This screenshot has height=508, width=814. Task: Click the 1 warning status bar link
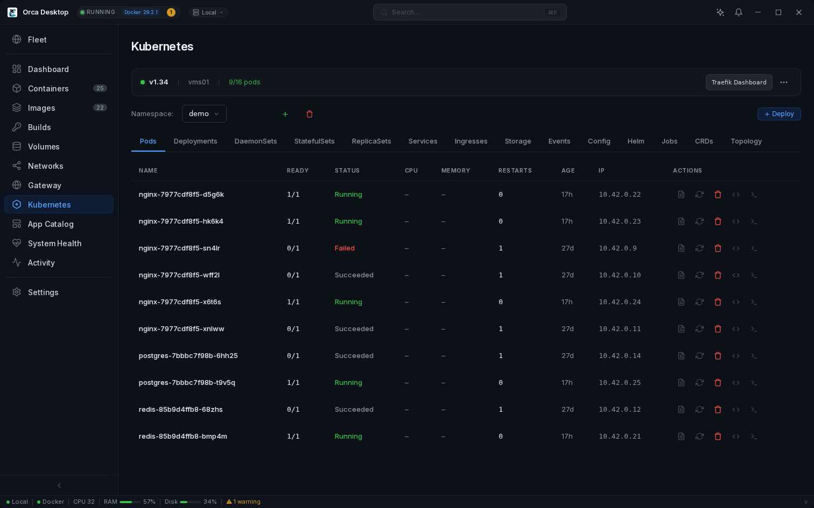(243, 502)
